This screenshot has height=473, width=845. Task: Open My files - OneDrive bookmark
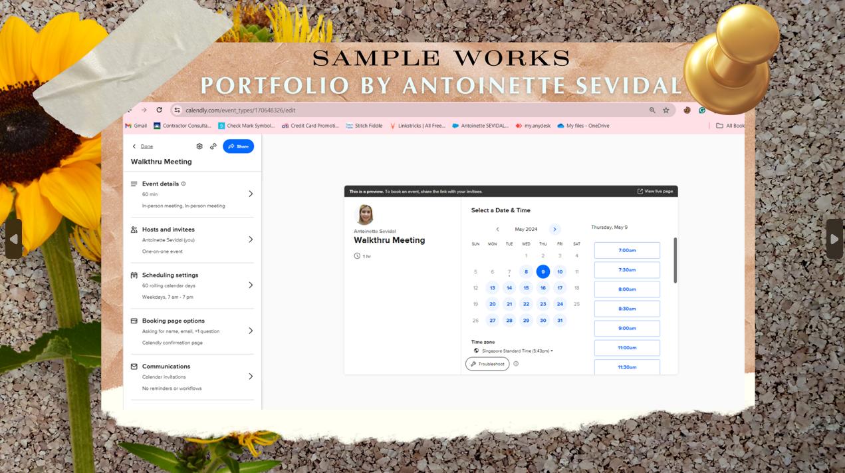(583, 126)
